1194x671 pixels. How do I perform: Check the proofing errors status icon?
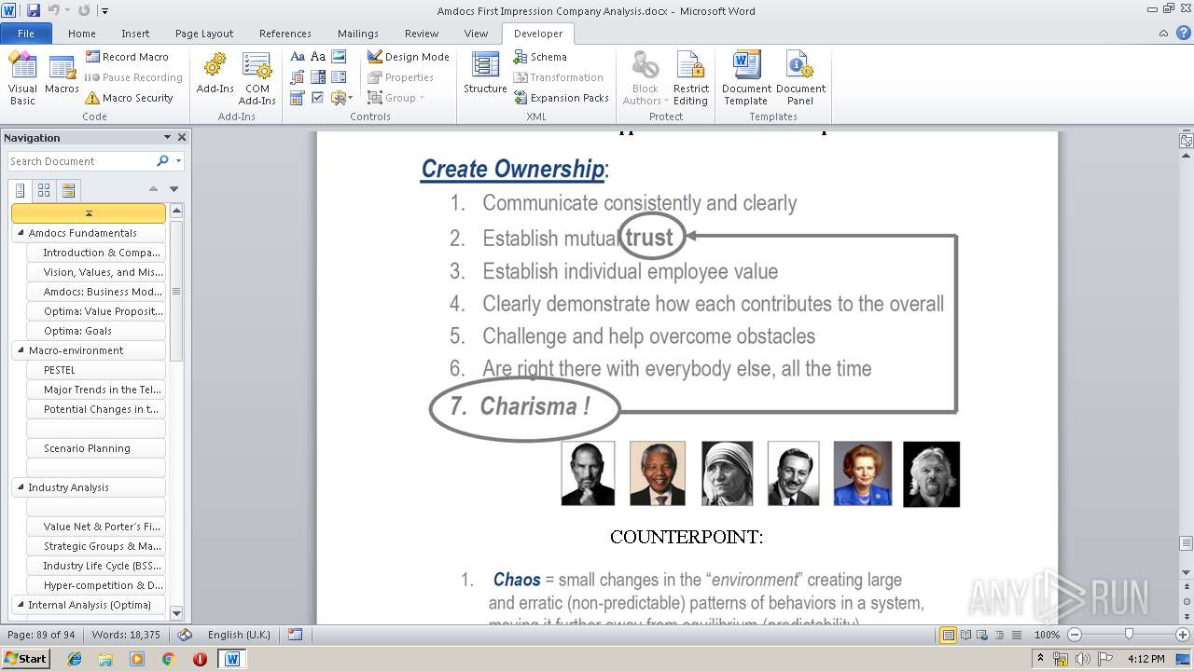point(185,635)
